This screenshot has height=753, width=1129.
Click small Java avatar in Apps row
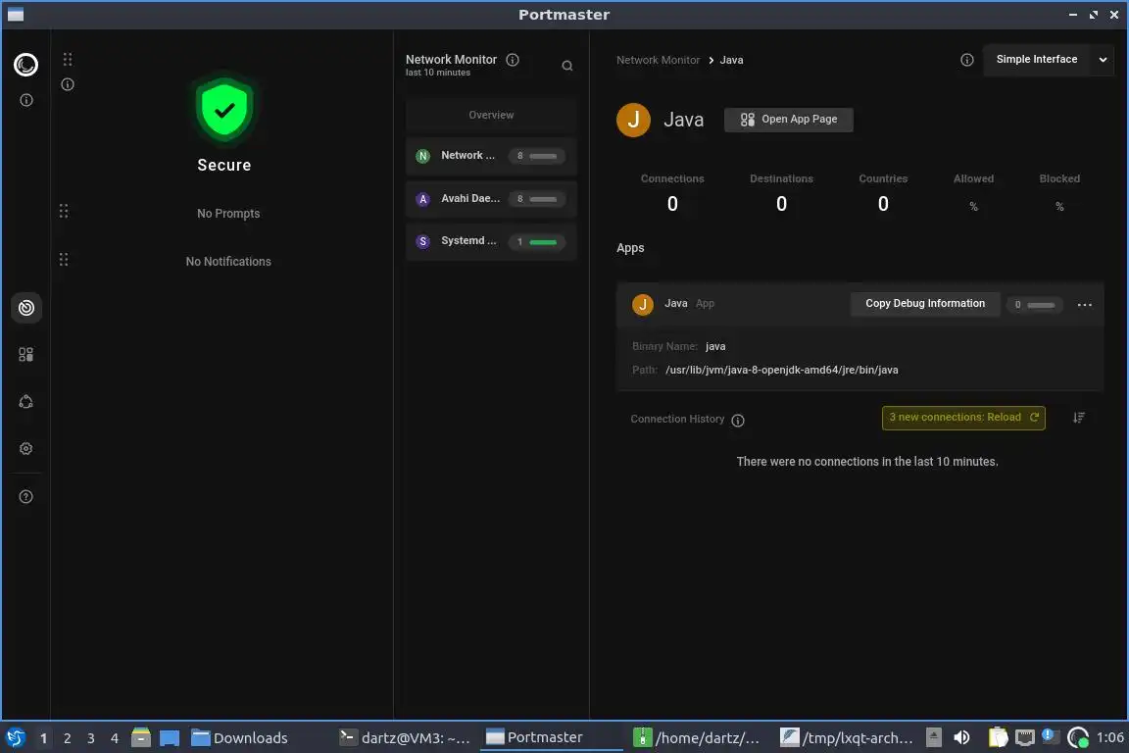click(643, 304)
